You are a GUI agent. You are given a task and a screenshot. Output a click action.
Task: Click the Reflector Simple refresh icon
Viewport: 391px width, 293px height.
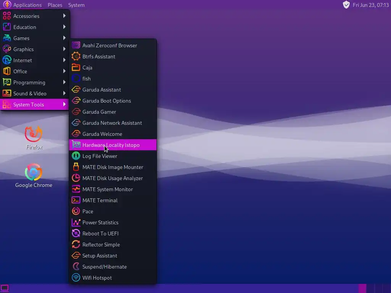tap(76, 245)
